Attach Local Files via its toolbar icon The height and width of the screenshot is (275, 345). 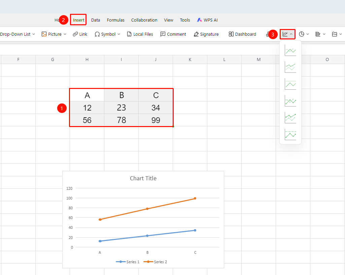click(x=140, y=34)
